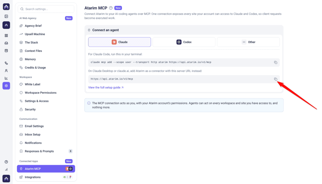Viewport: 322px width, 184px height.
Task: Click the claude mcp add command text
Action: pyautogui.click(x=151, y=62)
